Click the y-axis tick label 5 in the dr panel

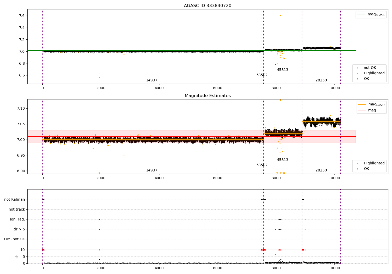pos(24,257)
